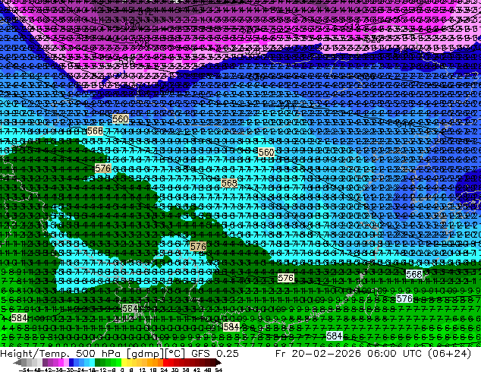This screenshot has height=372, width=481.
Task: Click the positive '30' legend value
Action: [x=175, y=370]
